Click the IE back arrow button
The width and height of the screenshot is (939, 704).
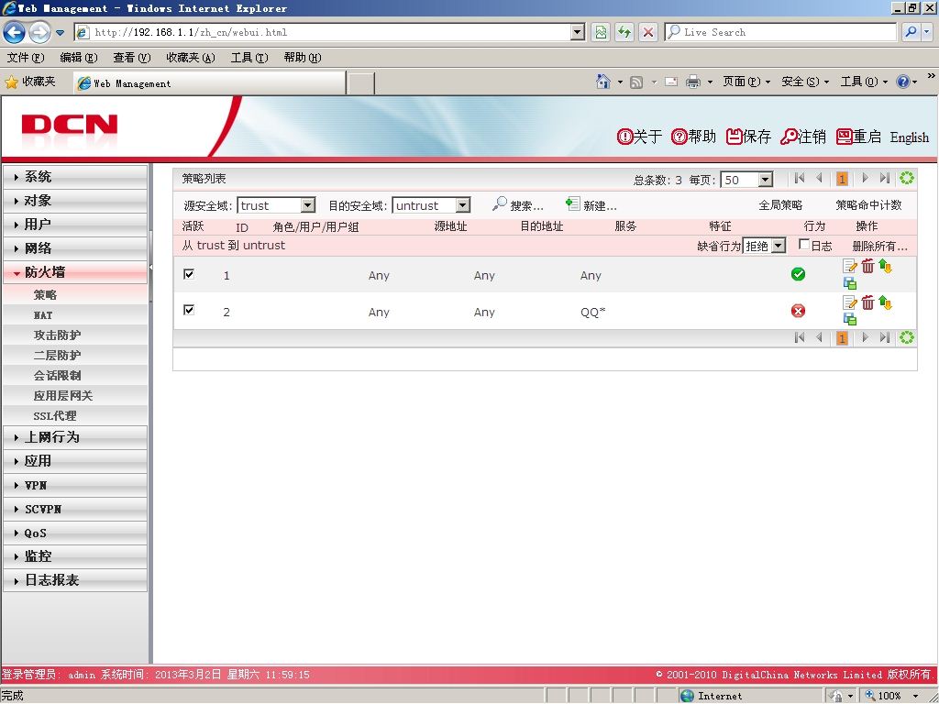coord(15,32)
